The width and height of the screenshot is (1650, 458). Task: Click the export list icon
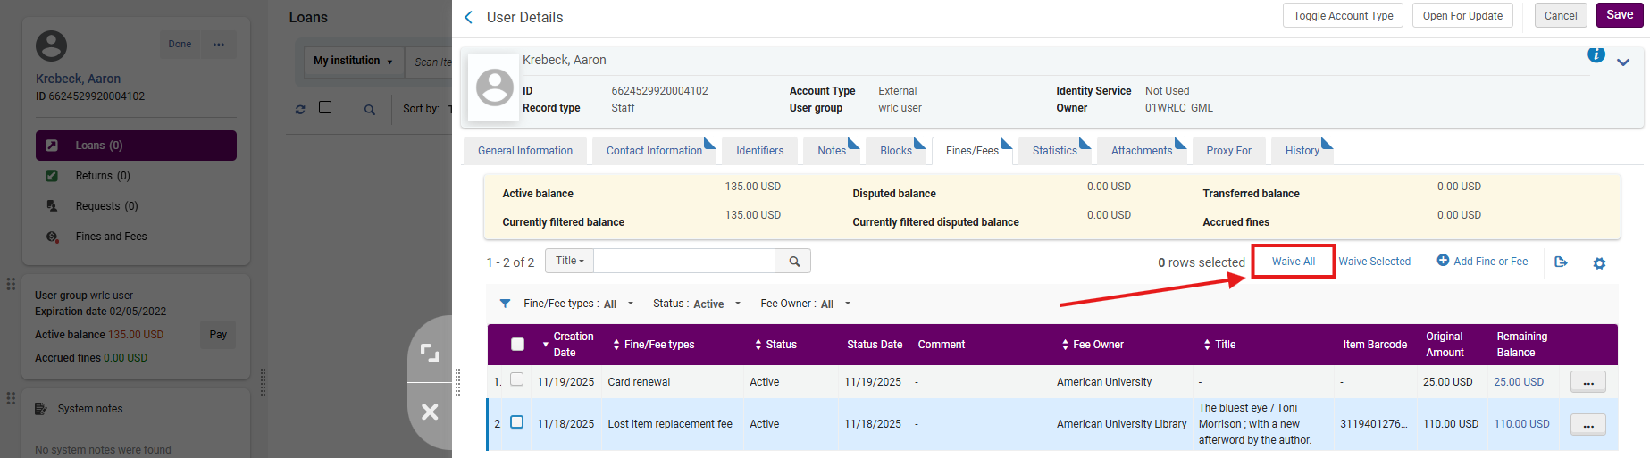coord(1561,262)
